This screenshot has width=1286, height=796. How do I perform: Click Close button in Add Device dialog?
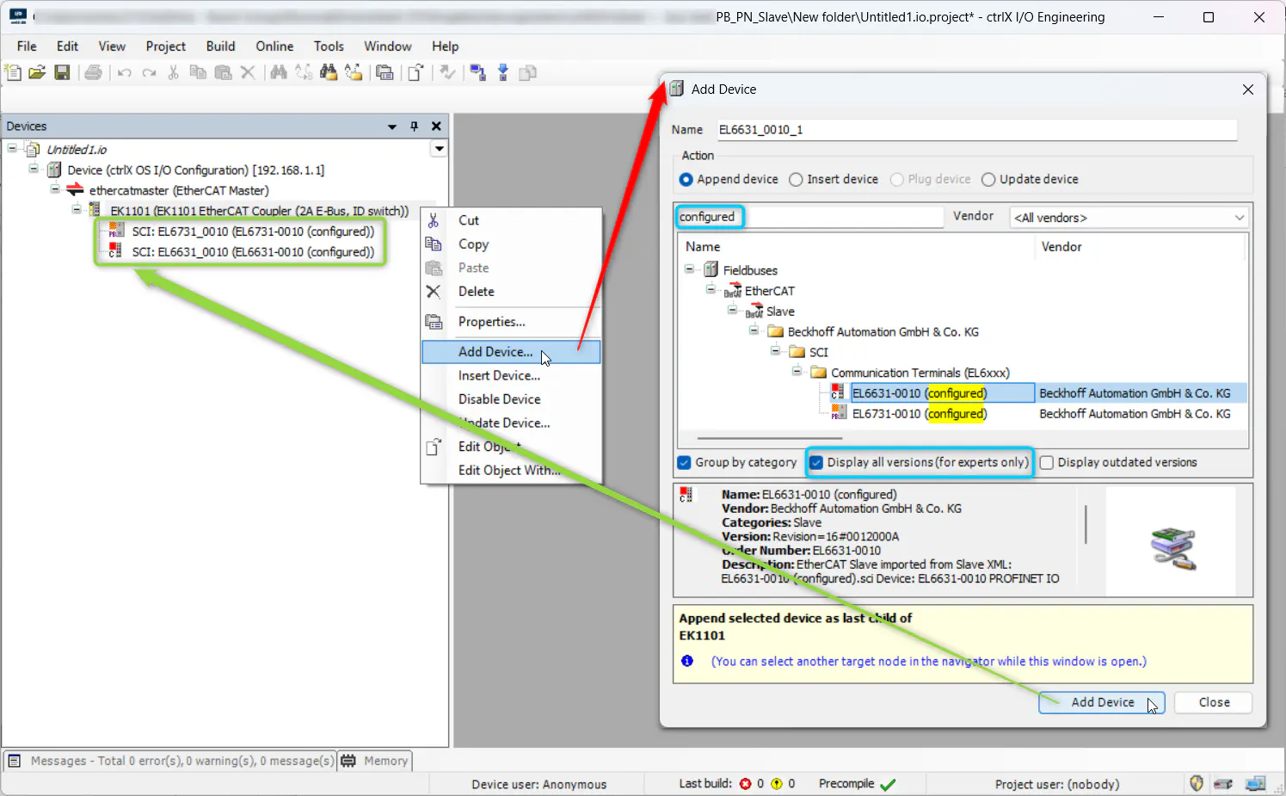coord(1213,702)
